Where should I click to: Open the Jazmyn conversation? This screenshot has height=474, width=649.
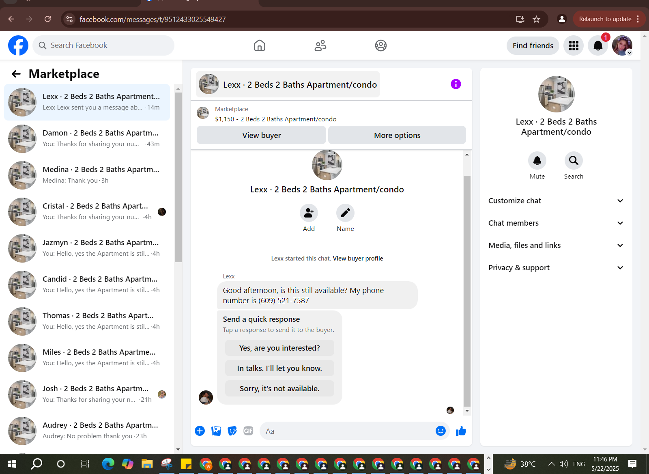tap(87, 248)
